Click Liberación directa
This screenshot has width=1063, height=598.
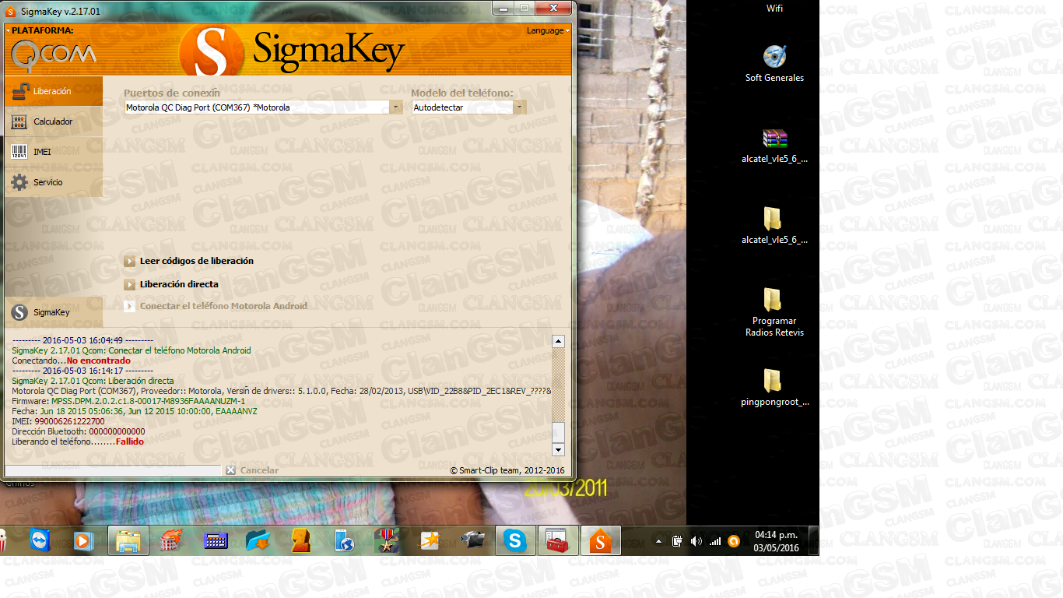179,284
